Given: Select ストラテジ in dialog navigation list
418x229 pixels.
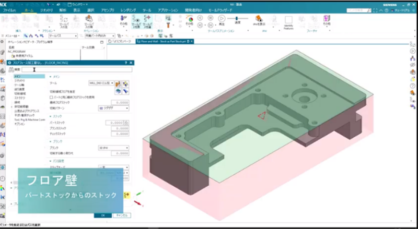Looking at the screenshot, I should tap(20, 98).
